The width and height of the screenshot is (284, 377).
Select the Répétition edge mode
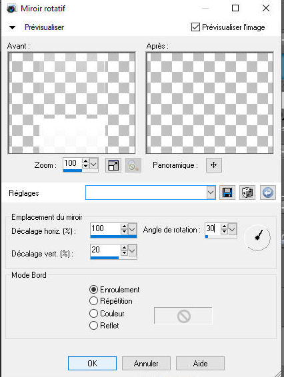coord(93,301)
